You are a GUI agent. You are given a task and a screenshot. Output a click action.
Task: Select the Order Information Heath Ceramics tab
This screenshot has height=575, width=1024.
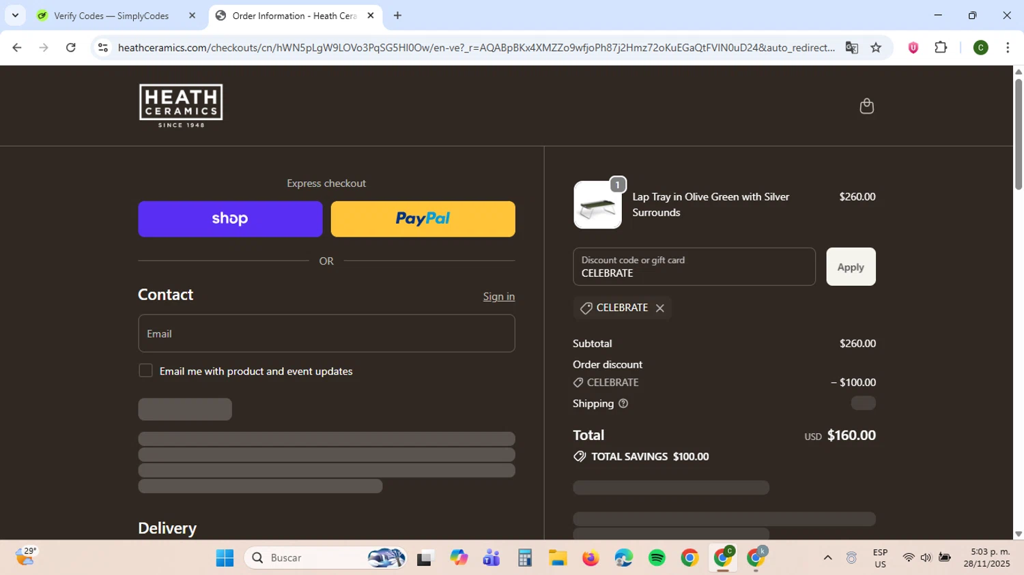pyautogui.click(x=294, y=16)
